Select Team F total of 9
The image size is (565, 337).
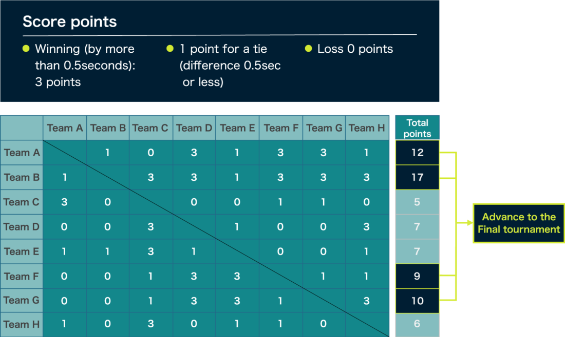[417, 276]
